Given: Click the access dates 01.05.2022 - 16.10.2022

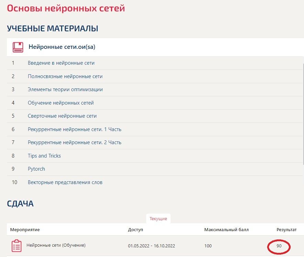Looking at the screenshot, I should (151, 246).
